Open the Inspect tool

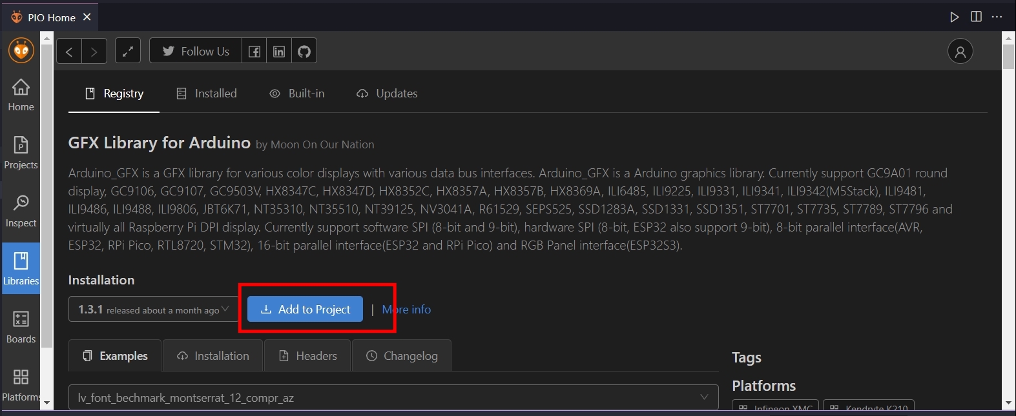coord(21,211)
